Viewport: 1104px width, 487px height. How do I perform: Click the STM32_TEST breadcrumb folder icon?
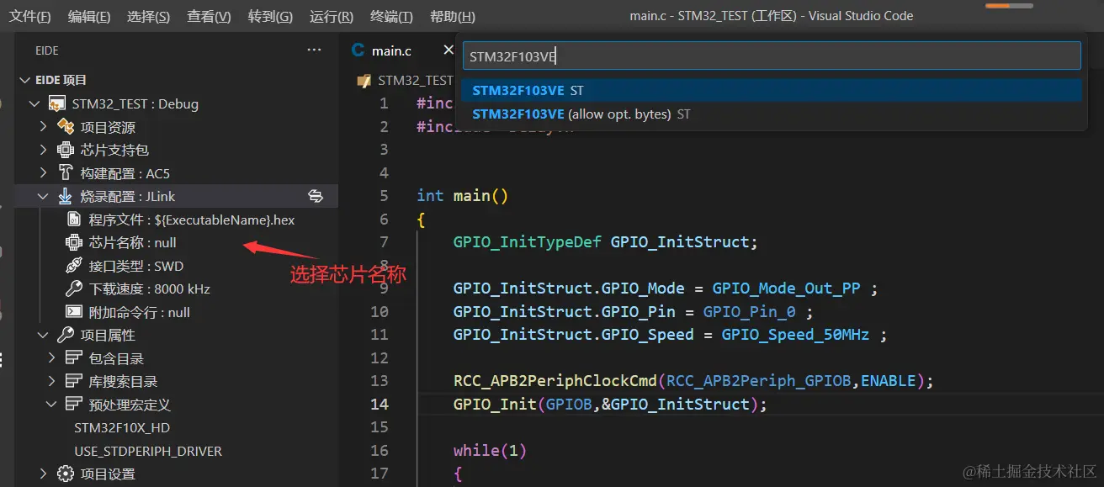(x=364, y=81)
